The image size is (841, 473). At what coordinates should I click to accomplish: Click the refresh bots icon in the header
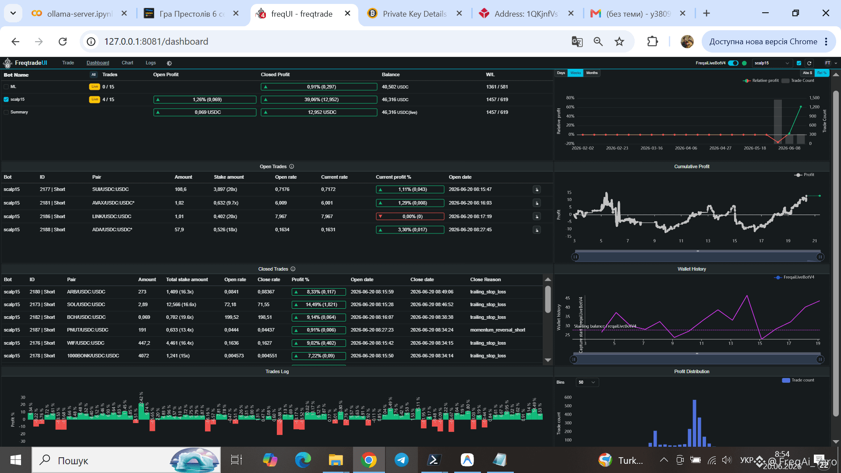[809, 63]
